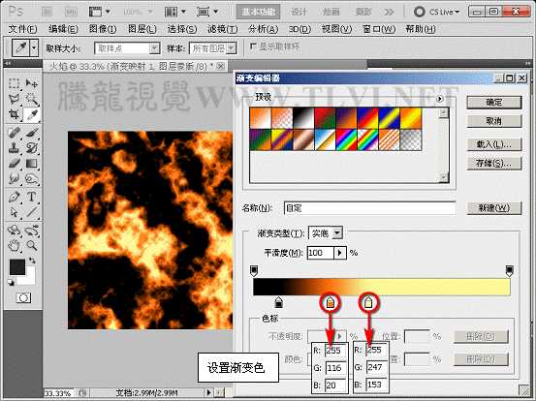Select the 3D Camera orbit tool
The image size is (536, 401).
(32, 231)
